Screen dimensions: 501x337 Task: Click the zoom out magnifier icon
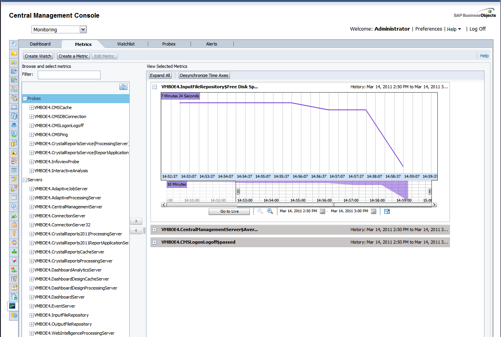pyautogui.click(x=270, y=211)
